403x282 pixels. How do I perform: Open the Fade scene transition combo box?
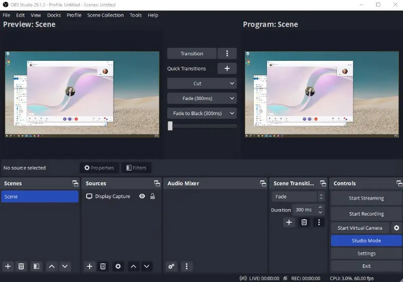(x=298, y=196)
